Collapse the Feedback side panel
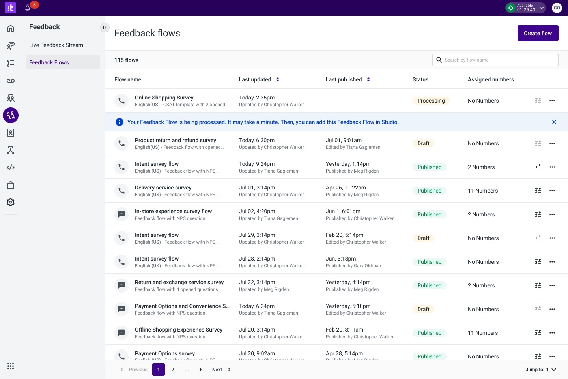Image resolution: width=568 pixels, height=379 pixels. click(x=105, y=27)
